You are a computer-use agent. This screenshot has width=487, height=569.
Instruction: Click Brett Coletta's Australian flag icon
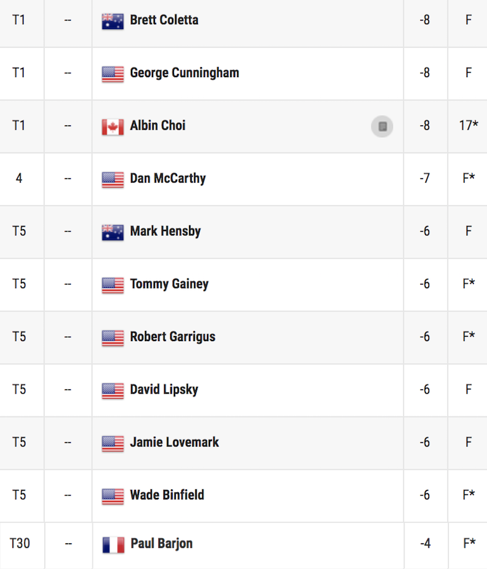[113, 21]
